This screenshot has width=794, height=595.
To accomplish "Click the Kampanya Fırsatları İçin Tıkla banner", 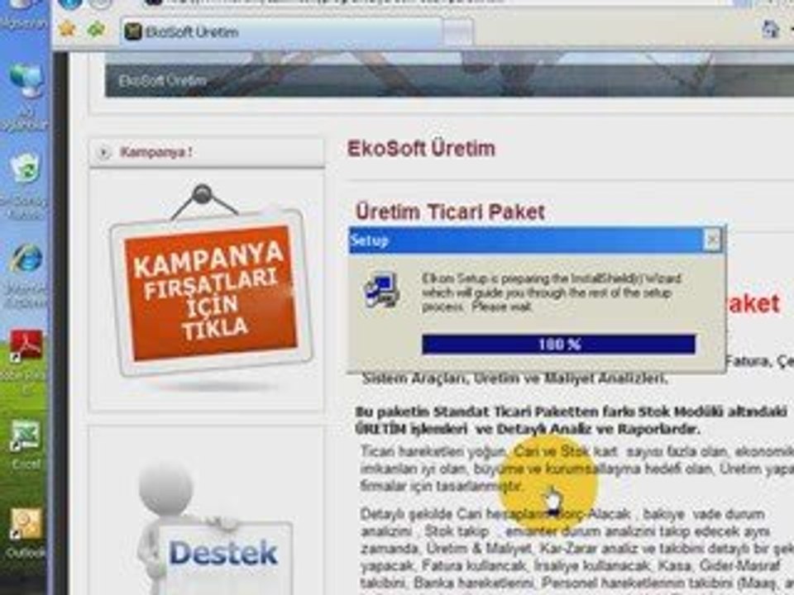I will (x=210, y=293).
